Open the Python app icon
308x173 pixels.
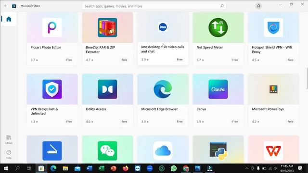pyautogui.click(x=218, y=150)
